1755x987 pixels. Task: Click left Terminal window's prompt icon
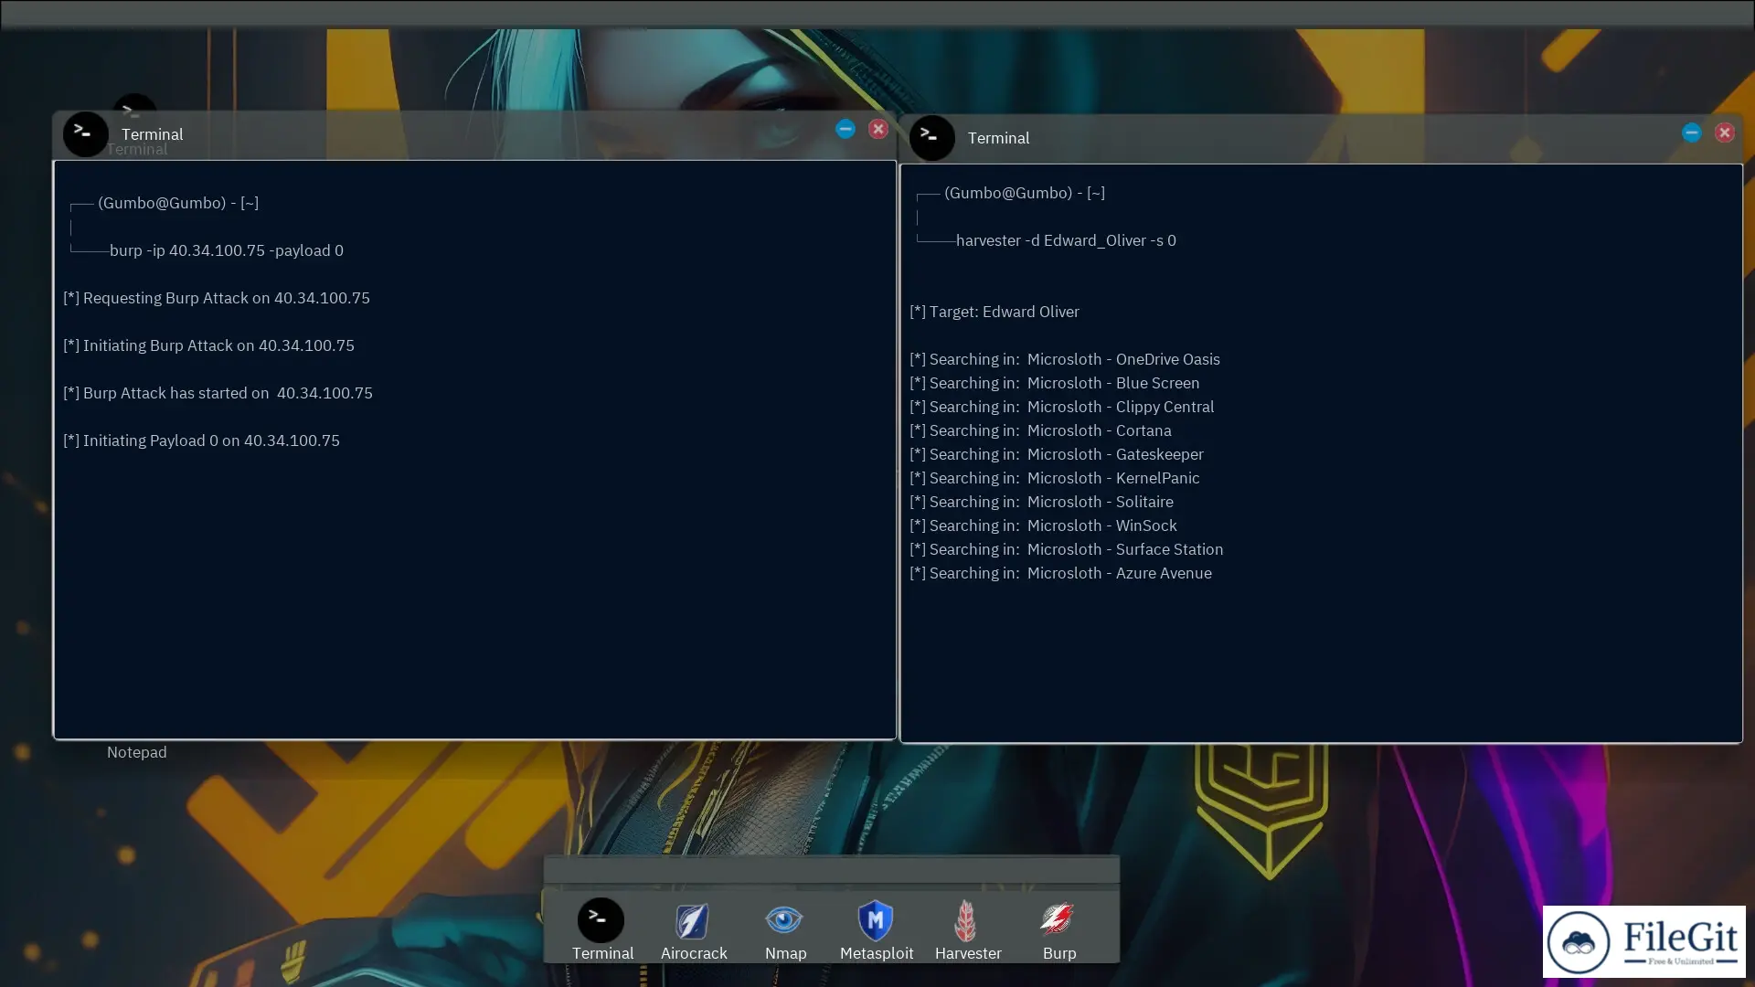pos(86,134)
